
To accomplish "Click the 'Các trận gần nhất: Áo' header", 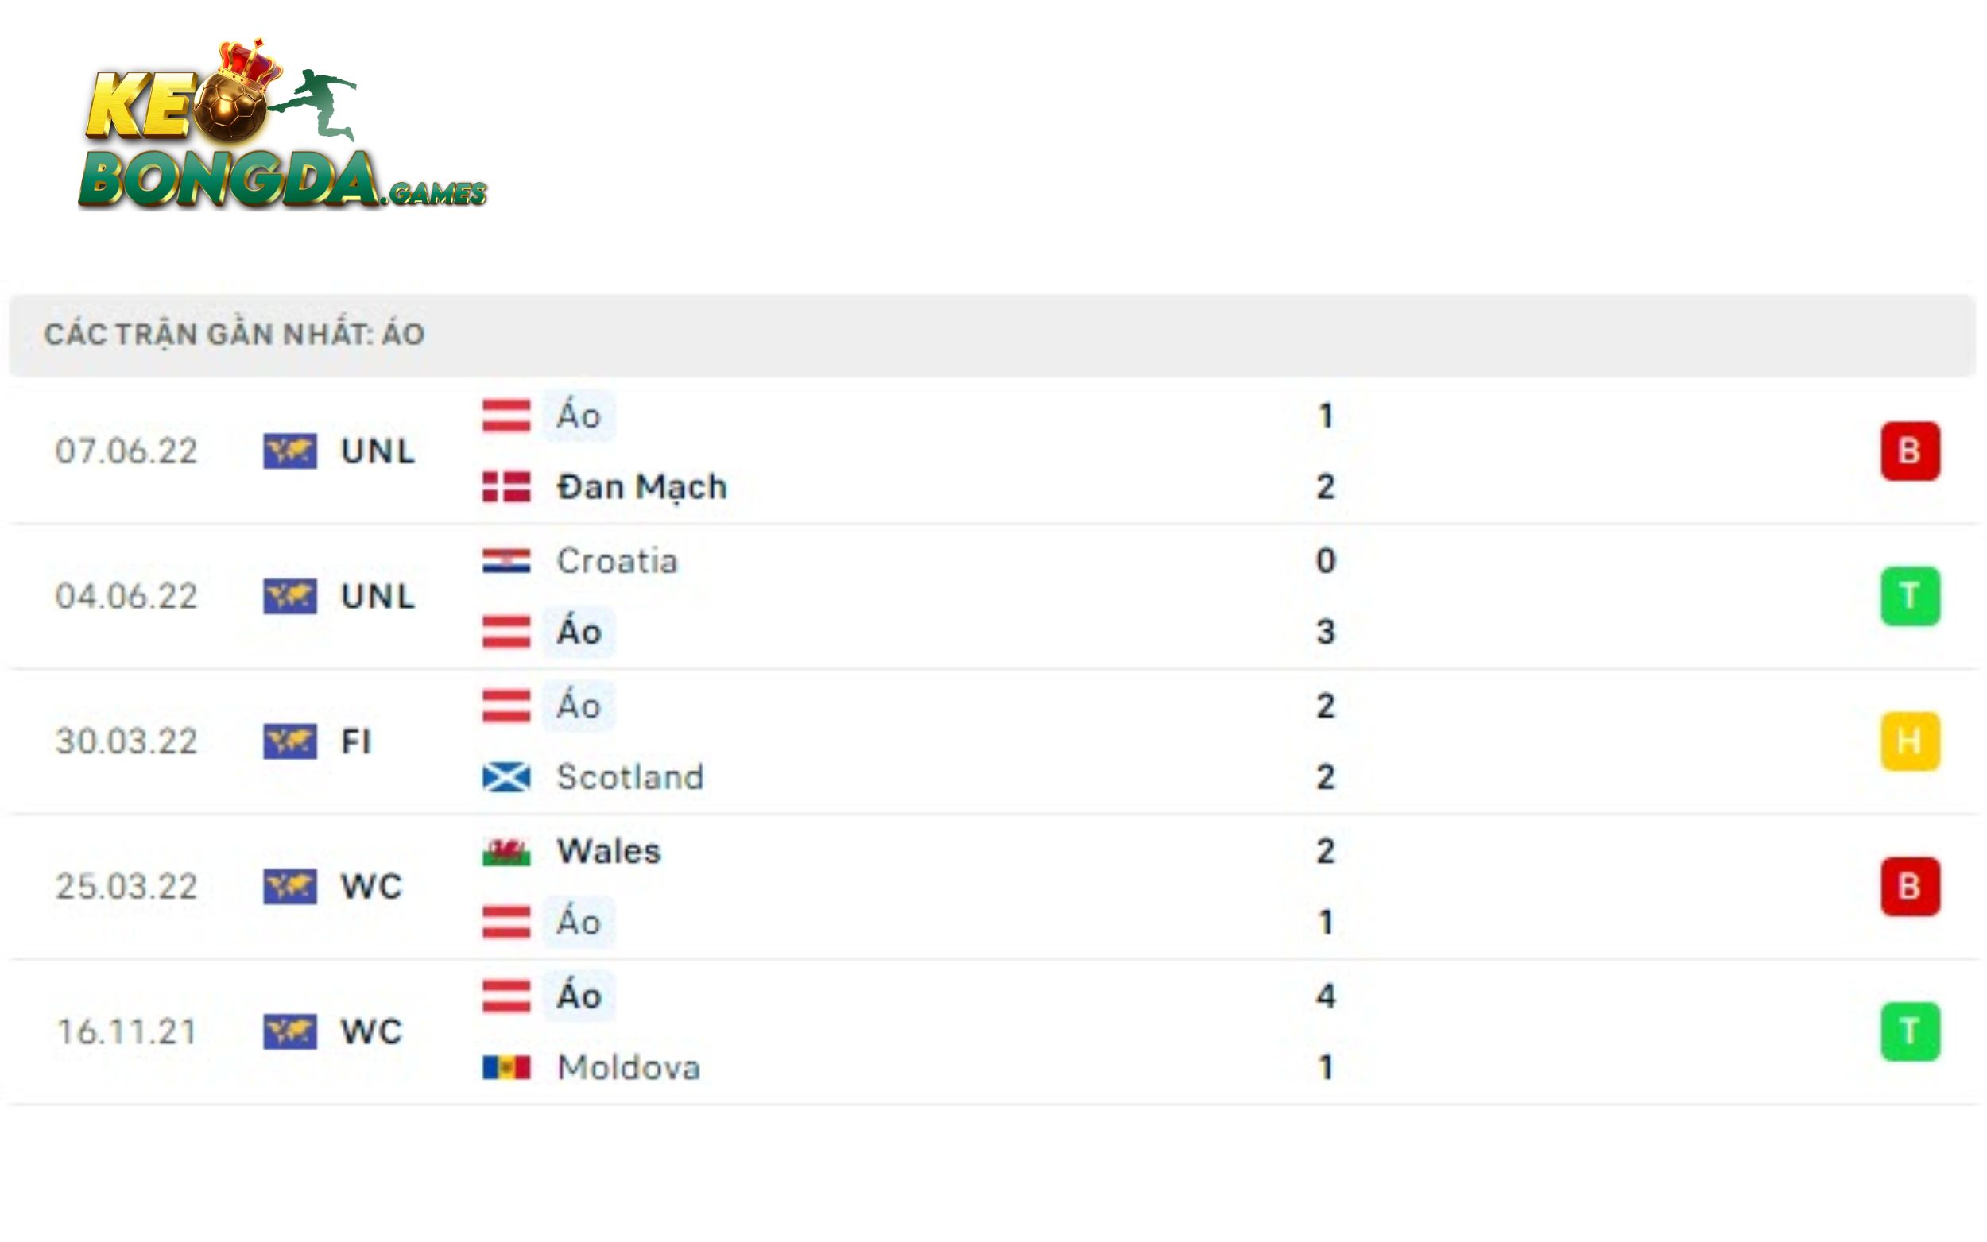I will pyautogui.click(x=234, y=335).
